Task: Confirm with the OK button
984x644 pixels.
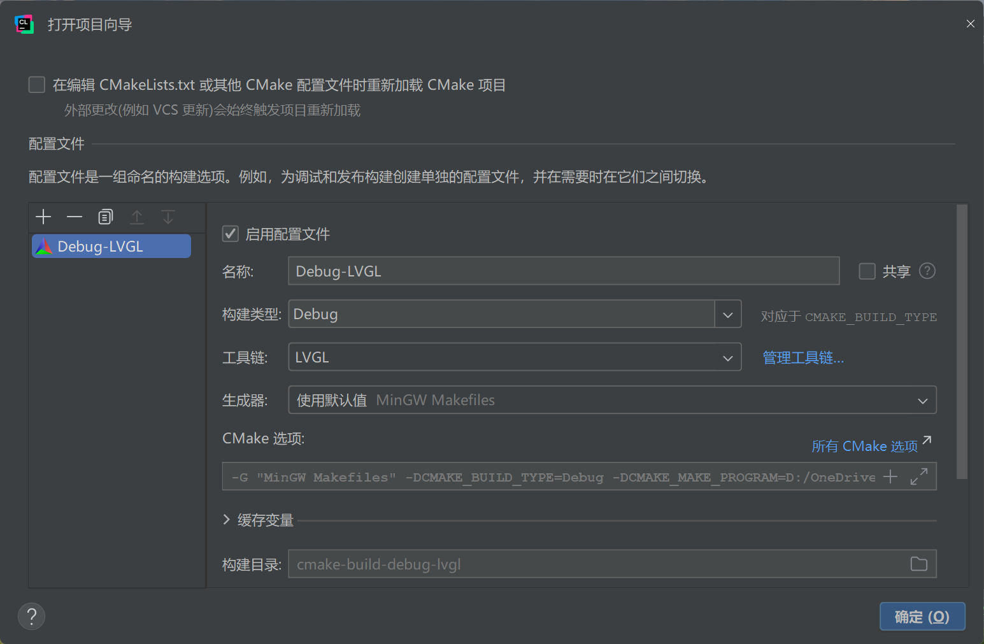Action: 922,617
